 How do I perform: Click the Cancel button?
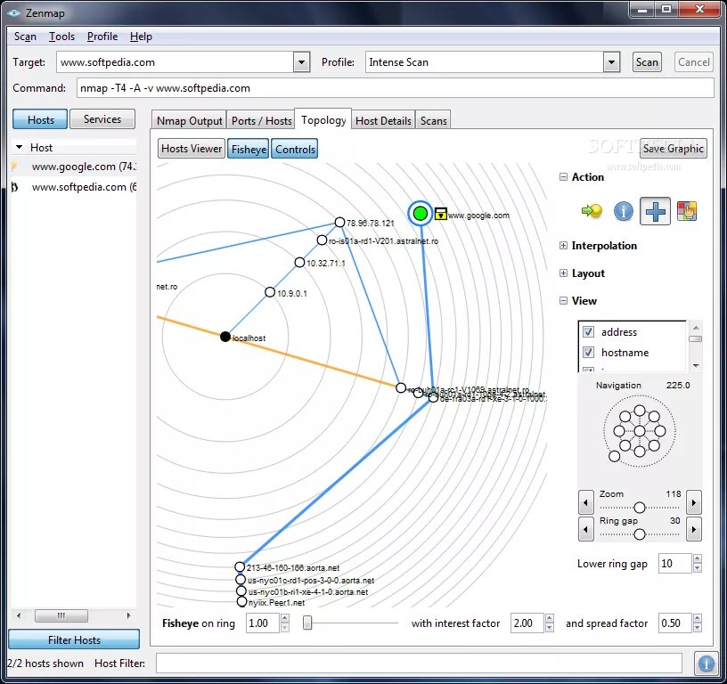point(694,62)
